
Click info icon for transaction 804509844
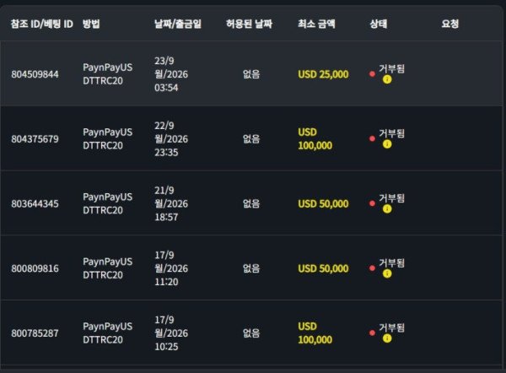point(387,79)
